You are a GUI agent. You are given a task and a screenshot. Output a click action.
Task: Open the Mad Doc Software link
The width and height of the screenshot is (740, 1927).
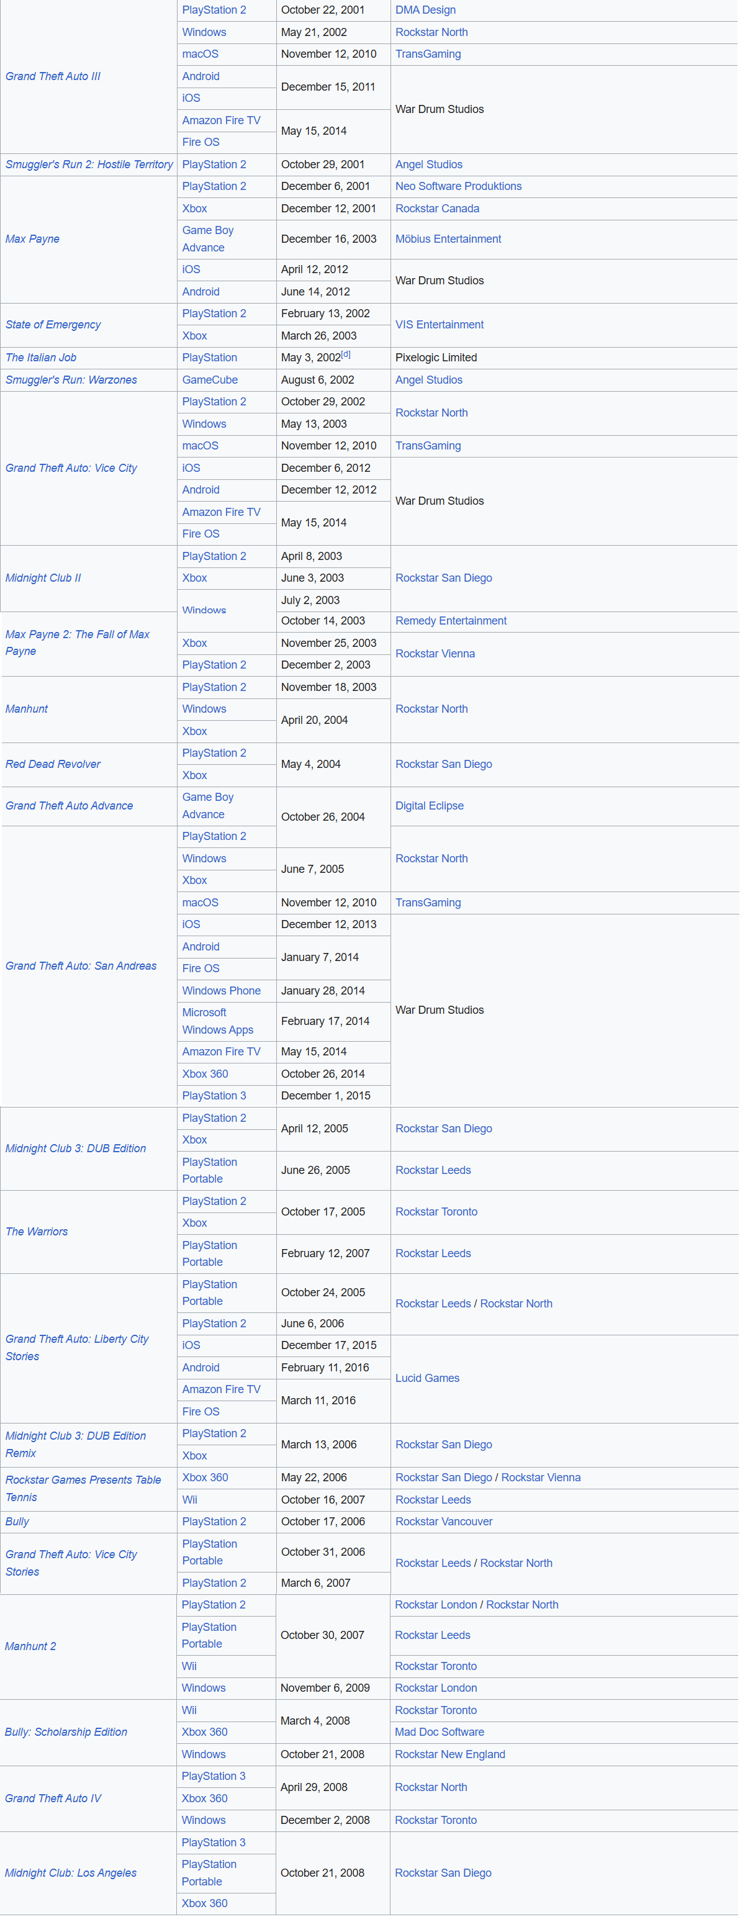(439, 1732)
